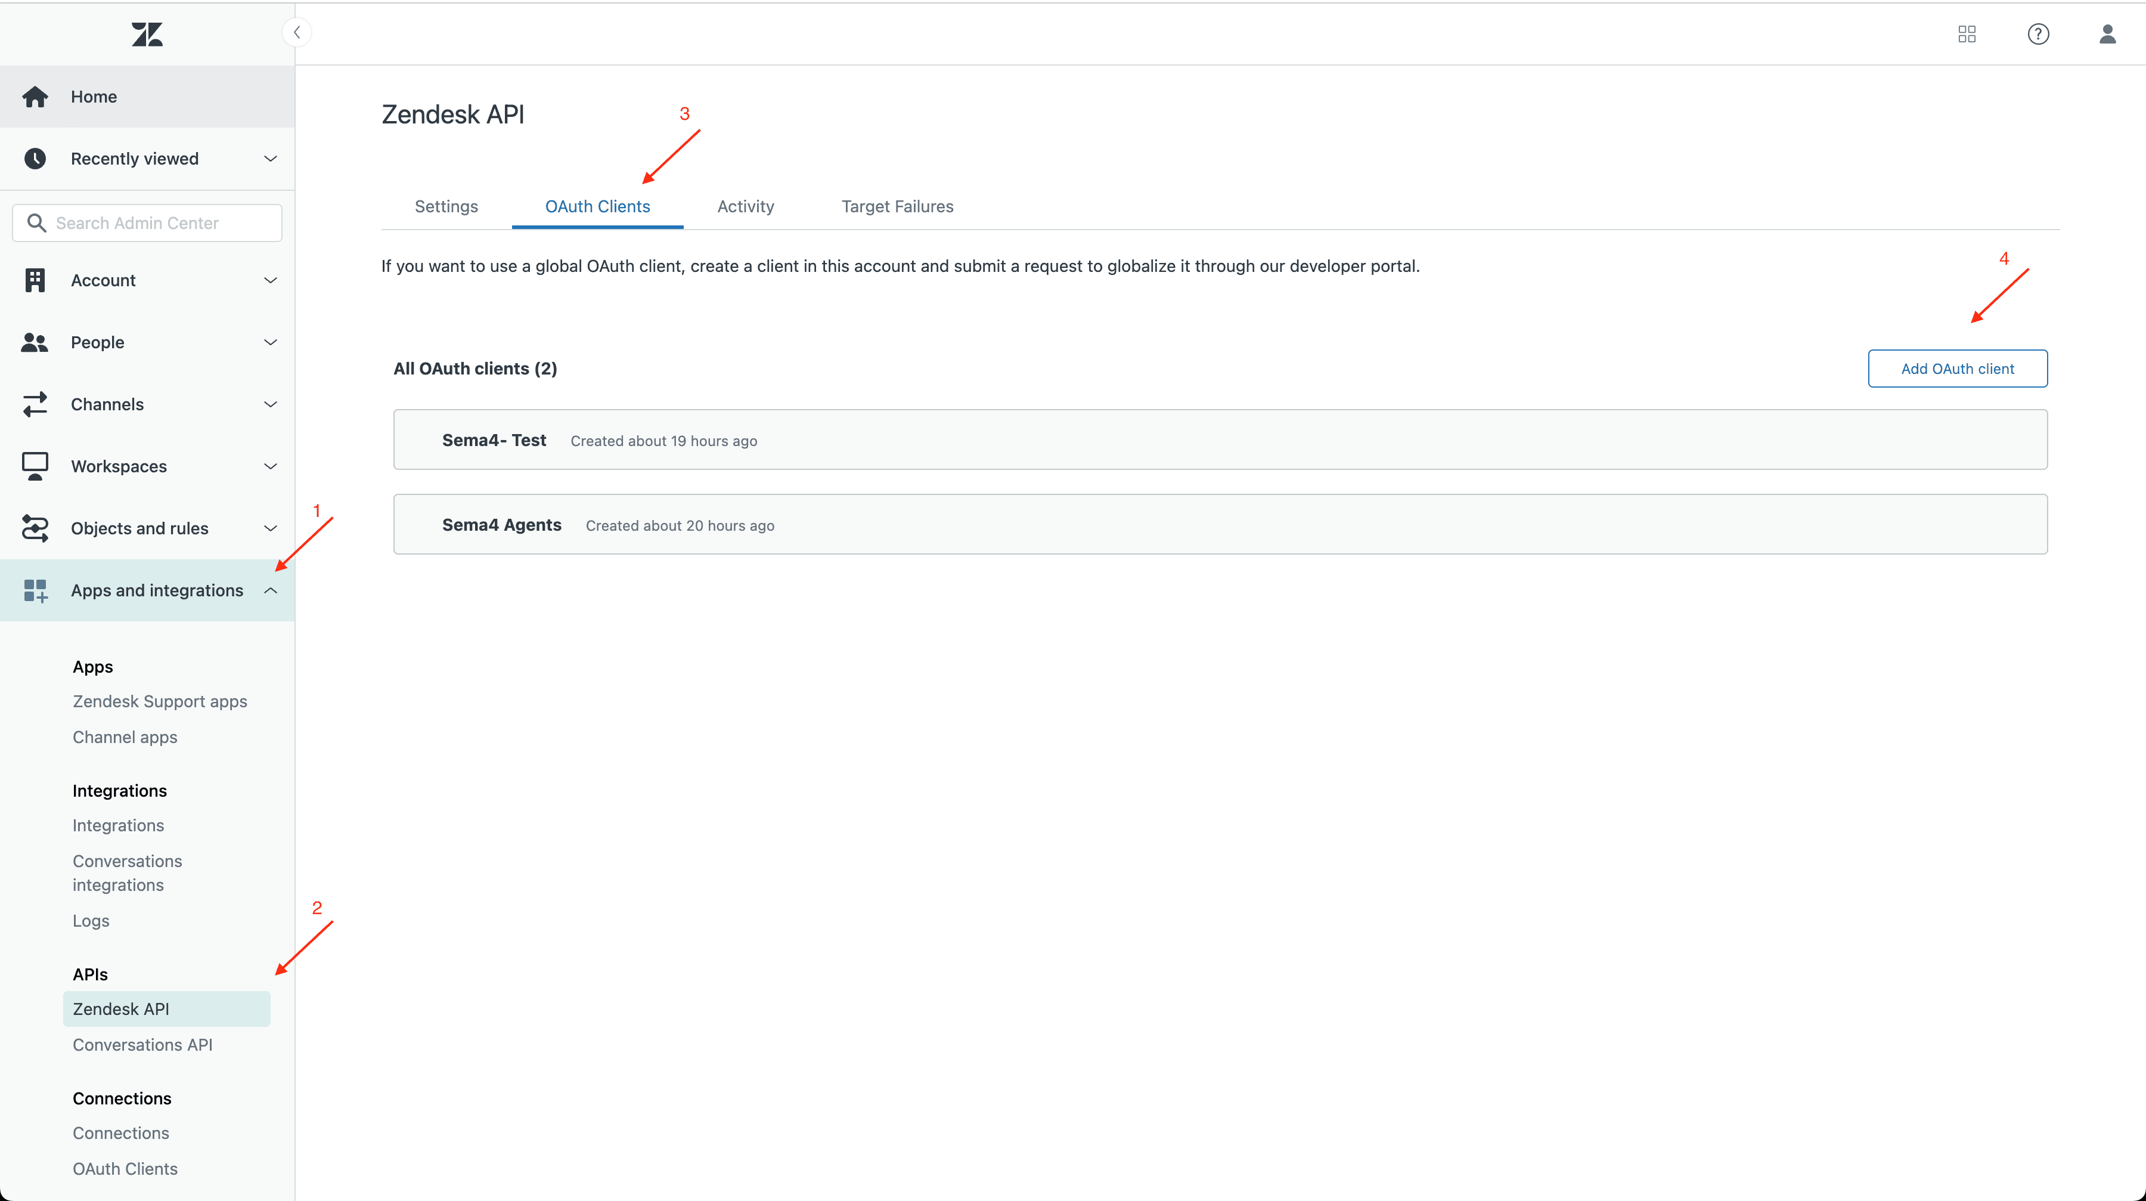Image resolution: width=2146 pixels, height=1201 pixels.
Task: Click the Zendesk logo
Action: coord(147,34)
